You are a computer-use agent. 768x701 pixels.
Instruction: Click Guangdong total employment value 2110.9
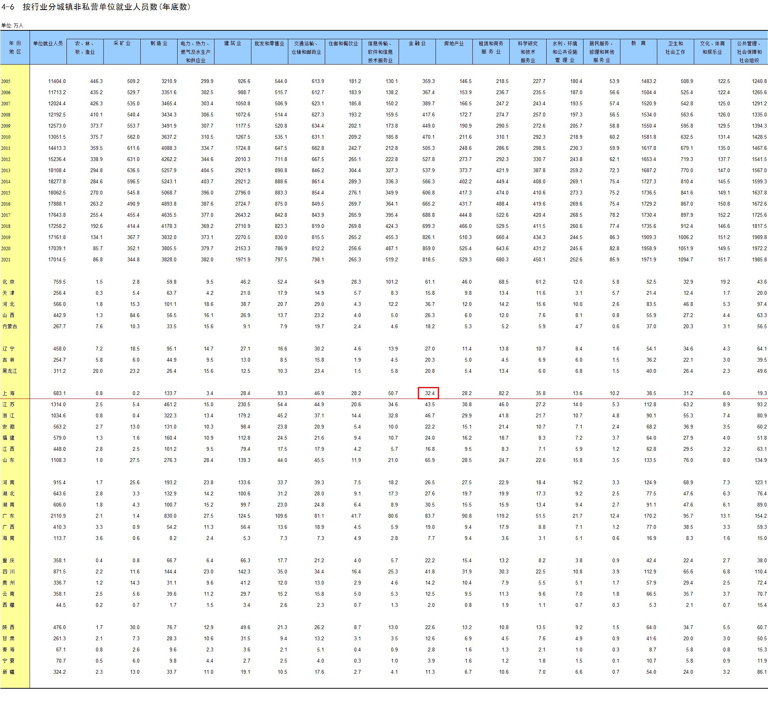point(58,516)
